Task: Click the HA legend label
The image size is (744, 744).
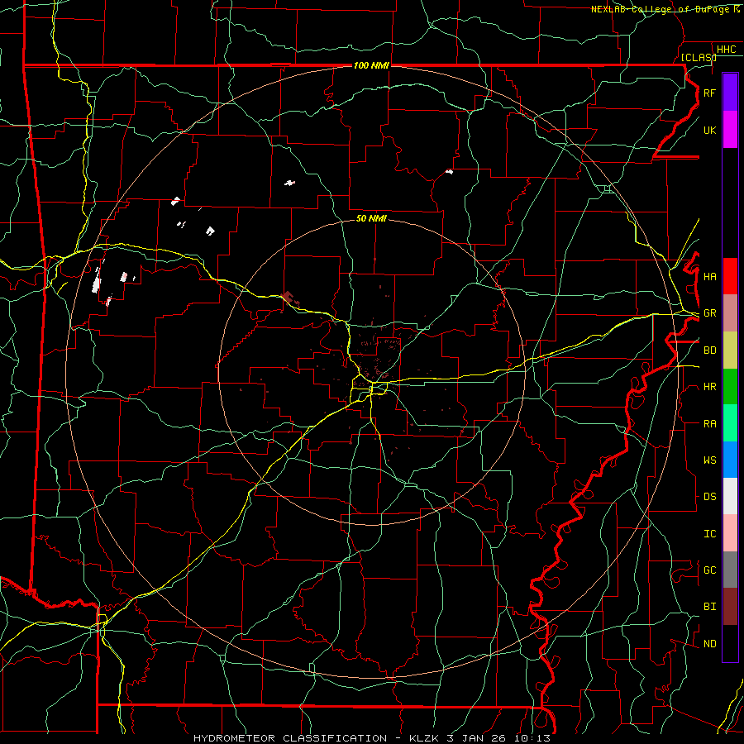Action: click(709, 277)
